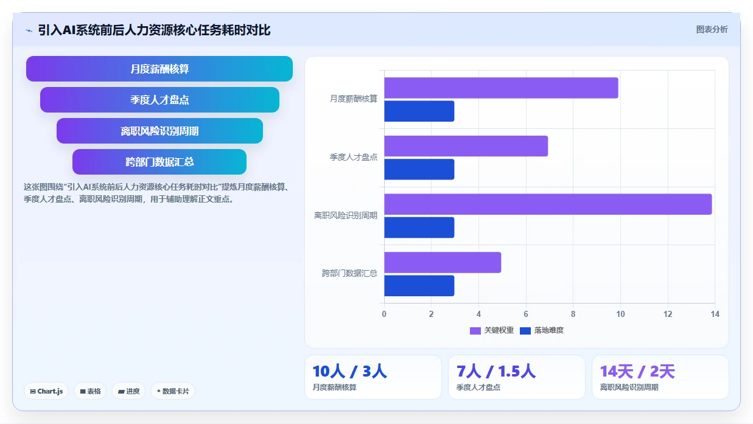Click the x-axis tick value 8
Screen dimensions: 753x424
pos(573,314)
